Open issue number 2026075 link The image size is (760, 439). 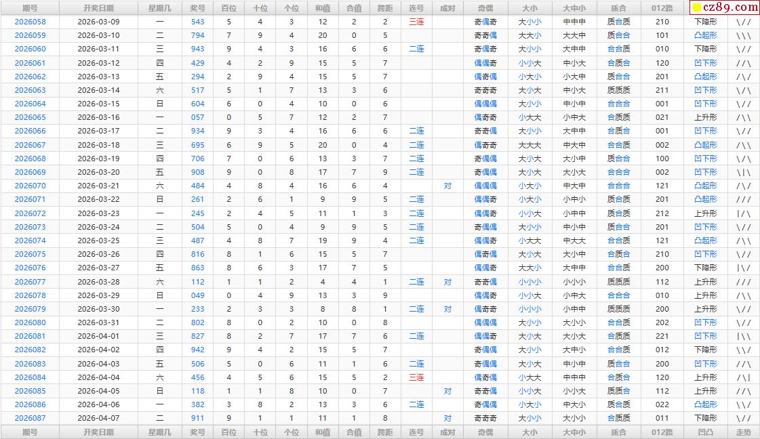(x=30, y=254)
